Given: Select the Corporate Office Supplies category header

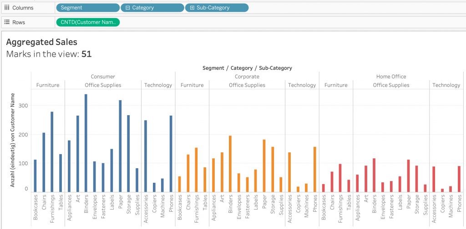Looking at the screenshot, I should 247,85.
